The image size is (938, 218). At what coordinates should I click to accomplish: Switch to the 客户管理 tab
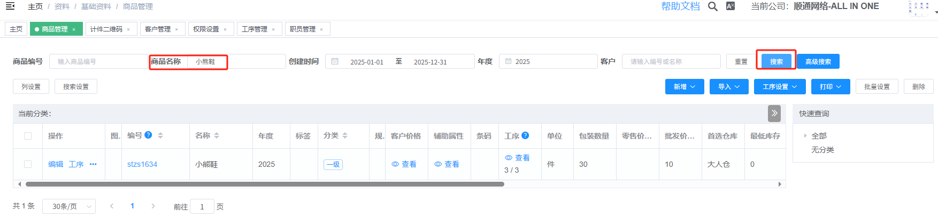[x=158, y=29]
